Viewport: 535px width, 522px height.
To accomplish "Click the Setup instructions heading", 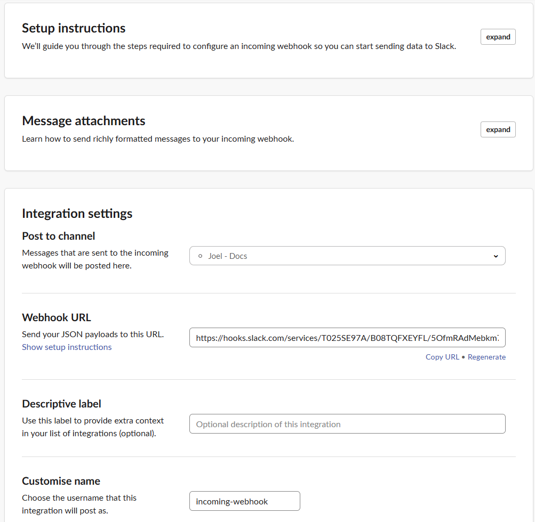I will coord(74,28).
